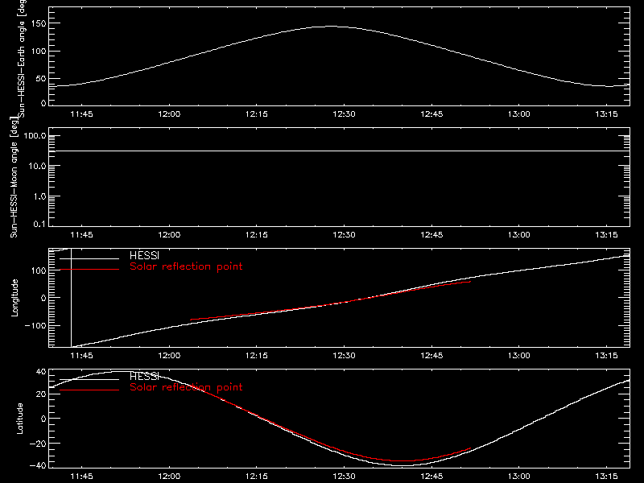Image resolution: width=644 pixels, height=483 pixels.
Task: Click the 10.0 tick on Moon angle plot
Action: 37,167
